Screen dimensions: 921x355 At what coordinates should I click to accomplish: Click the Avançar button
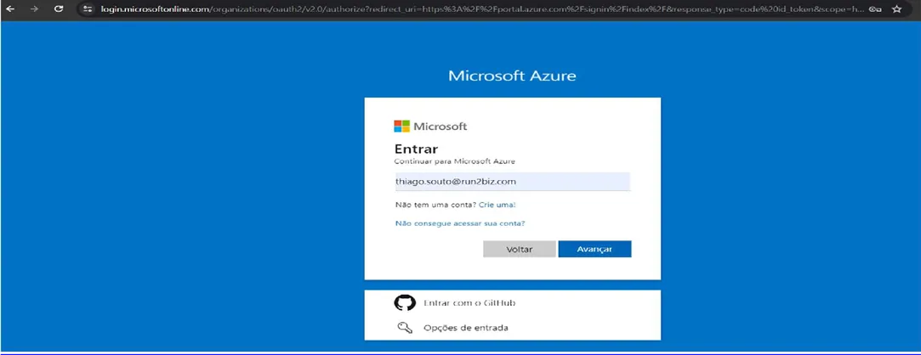pyautogui.click(x=594, y=250)
